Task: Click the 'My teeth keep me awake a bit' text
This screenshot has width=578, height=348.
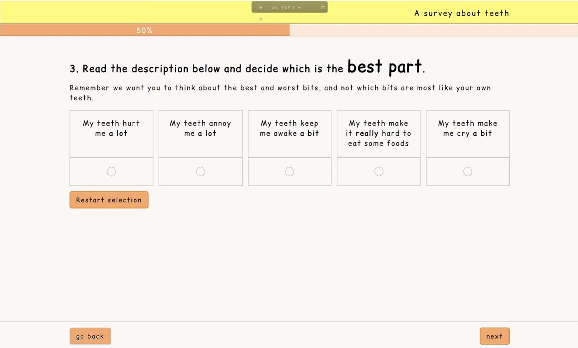Action: [x=290, y=128]
